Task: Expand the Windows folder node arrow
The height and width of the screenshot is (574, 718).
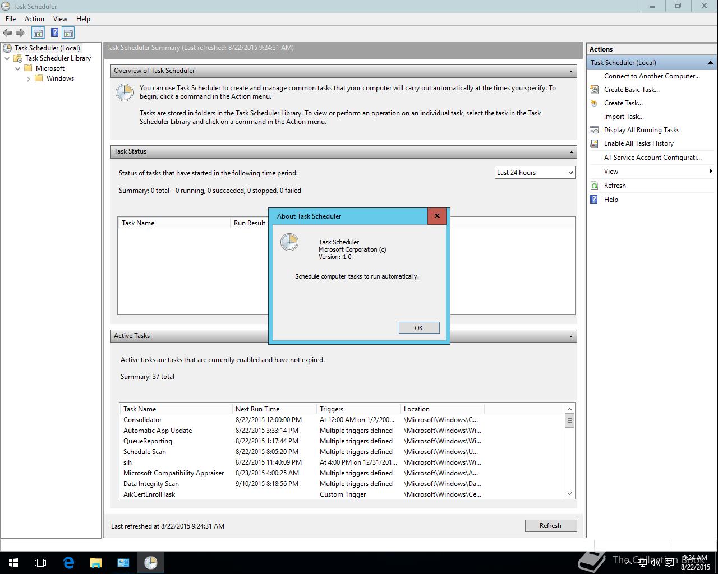Action: [x=28, y=78]
